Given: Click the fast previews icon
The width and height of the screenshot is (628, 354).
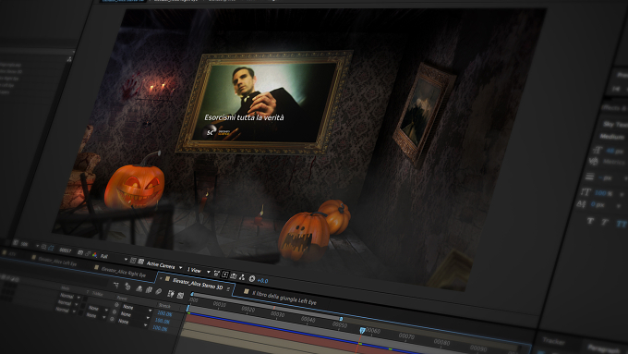Looking at the screenshot, I should pos(225,275).
